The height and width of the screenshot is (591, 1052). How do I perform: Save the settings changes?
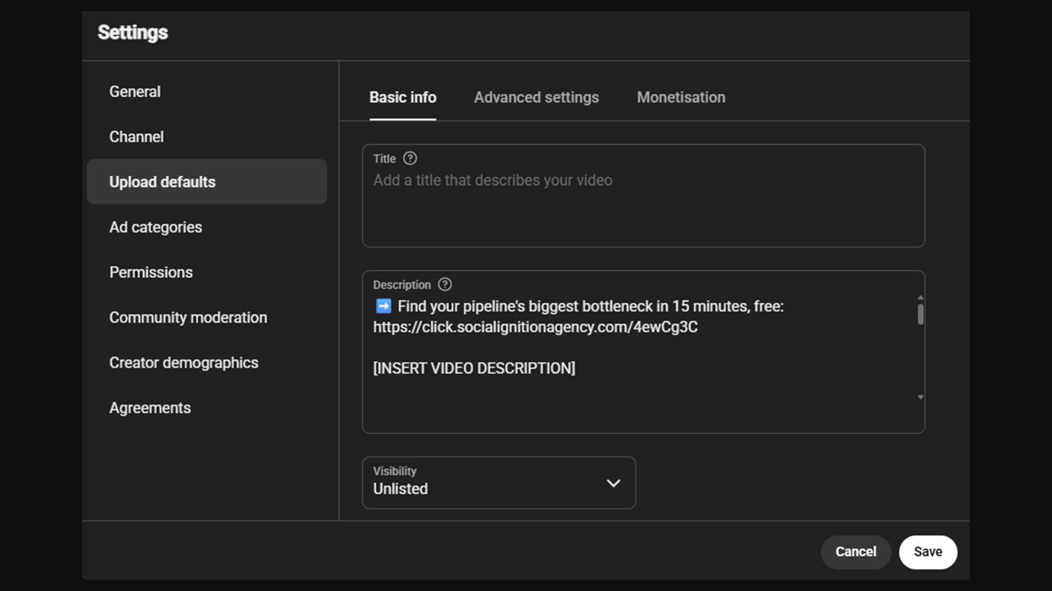tap(928, 552)
